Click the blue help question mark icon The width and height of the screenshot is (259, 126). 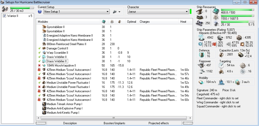click(40, 12)
